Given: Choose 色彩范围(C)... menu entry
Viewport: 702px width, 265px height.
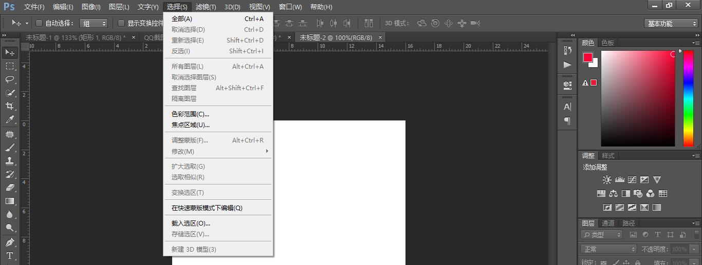Looking at the screenshot, I should [218, 114].
